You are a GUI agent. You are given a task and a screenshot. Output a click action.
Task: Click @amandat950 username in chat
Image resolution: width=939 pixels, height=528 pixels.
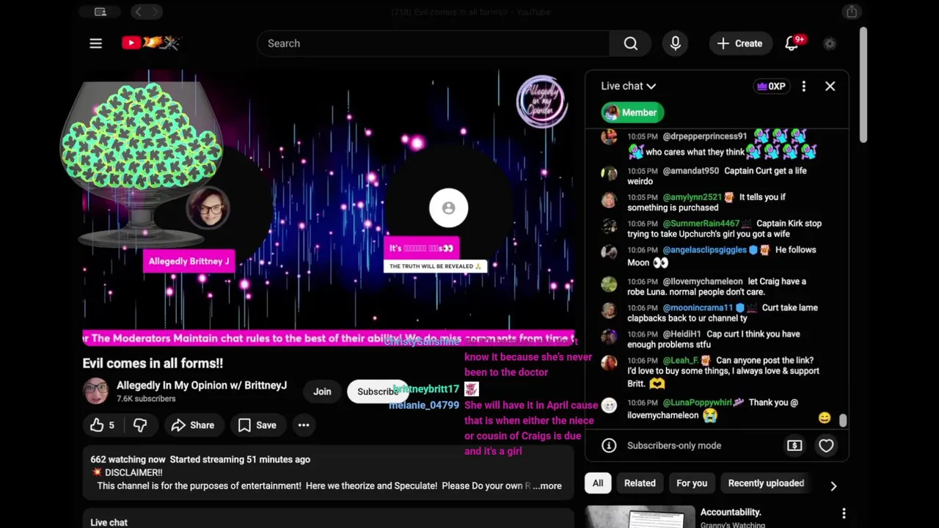point(691,171)
